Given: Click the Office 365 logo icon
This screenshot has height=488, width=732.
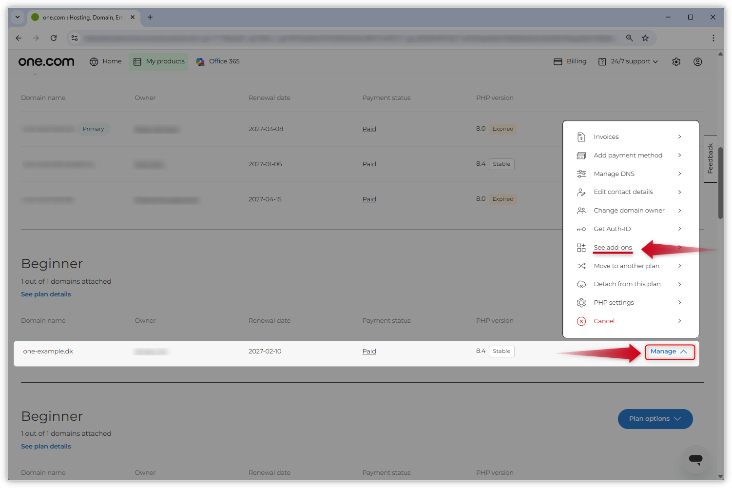Looking at the screenshot, I should pyautogui.click(x=200, y=61).
